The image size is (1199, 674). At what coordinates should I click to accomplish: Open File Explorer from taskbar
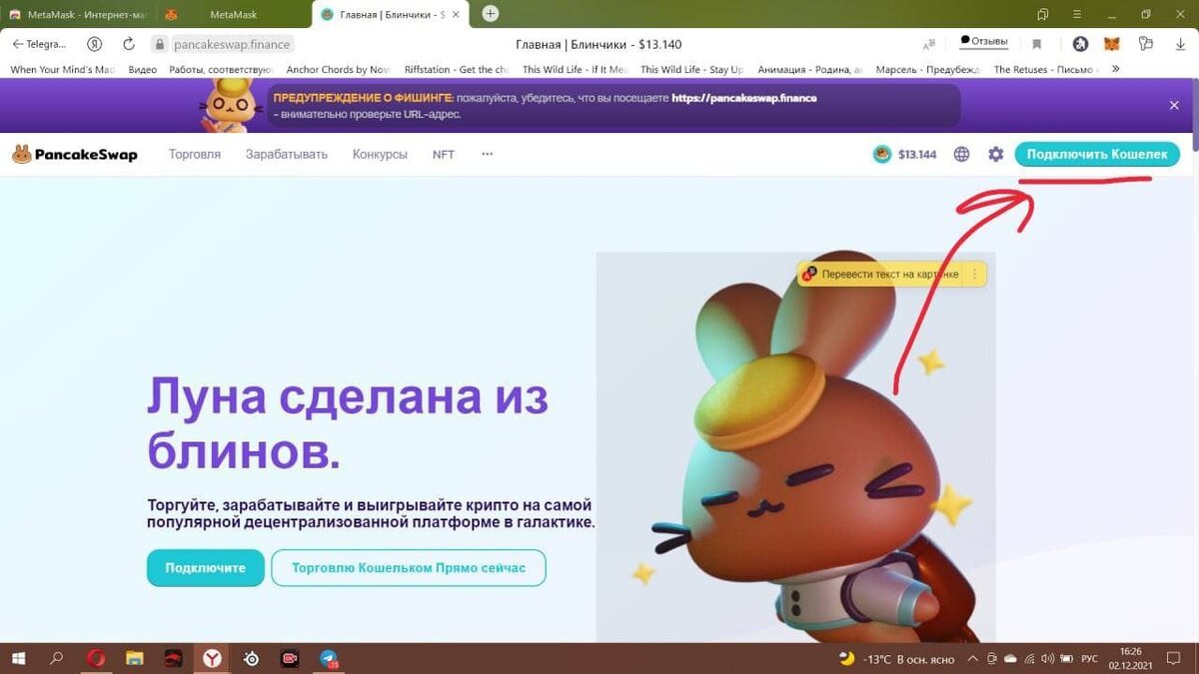(135, 659)
